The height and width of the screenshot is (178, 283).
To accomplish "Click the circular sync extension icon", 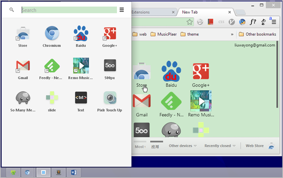I will point(200,22).
